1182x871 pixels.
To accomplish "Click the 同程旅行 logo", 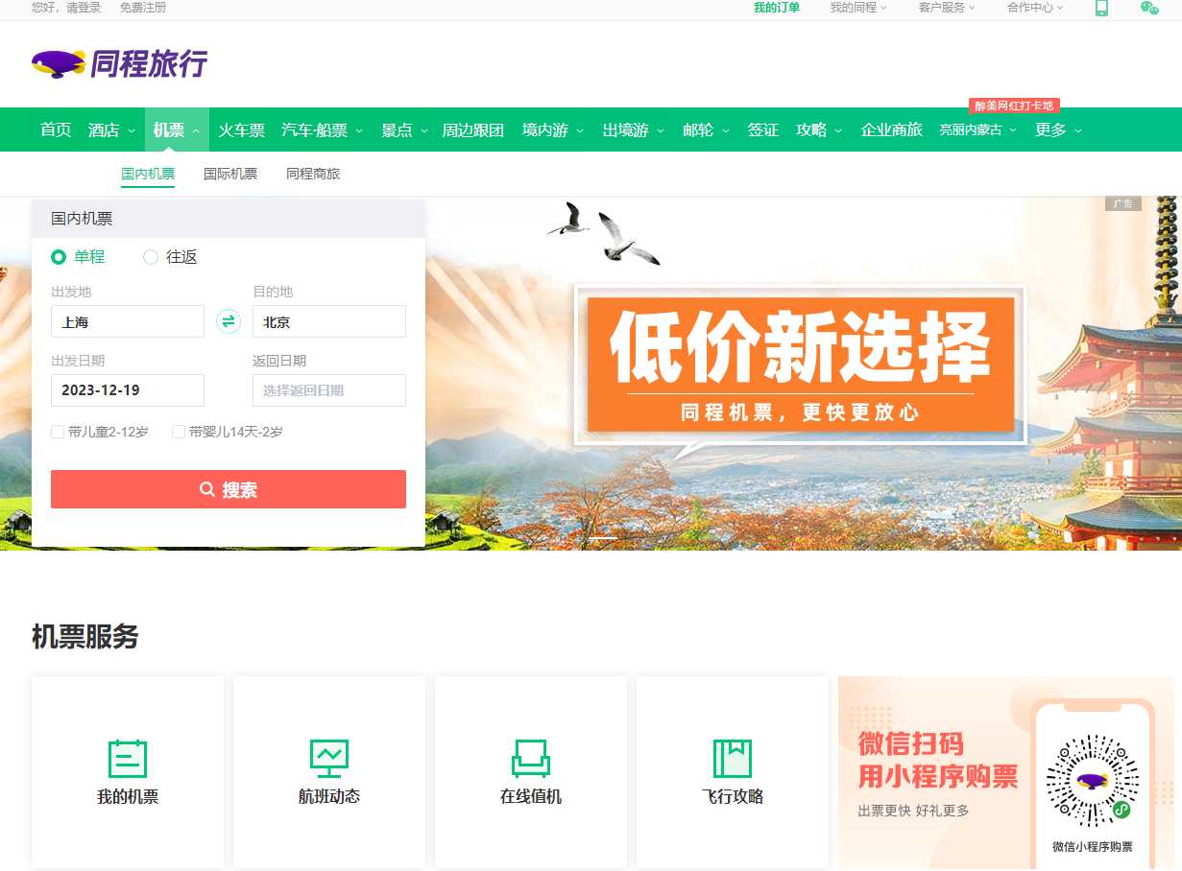I will click(x=120, y=63).
